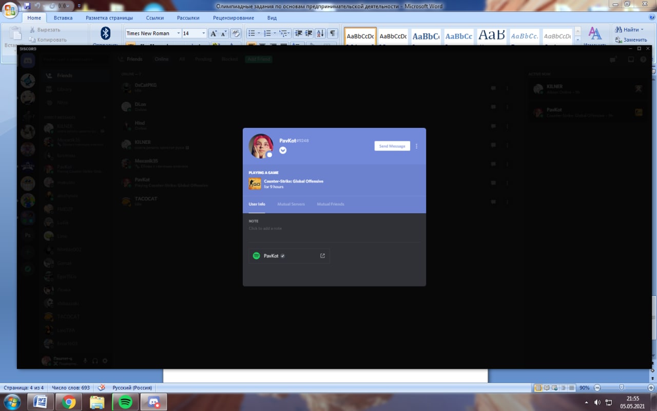Click the Copy (Копировать) command
The image size is (657, 411).
coord(48,40)
